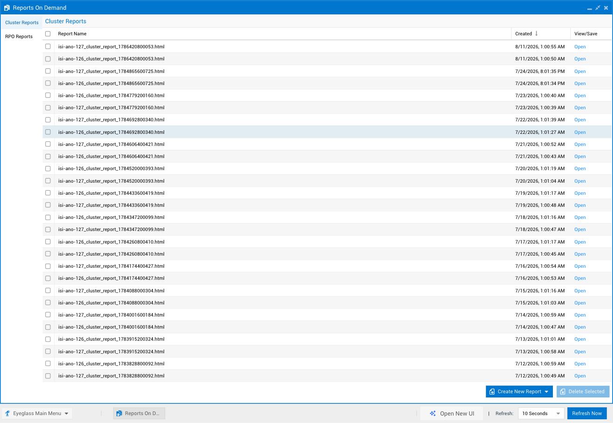Open the report created 8/11/2026, 1:00:50 AM

580,59
